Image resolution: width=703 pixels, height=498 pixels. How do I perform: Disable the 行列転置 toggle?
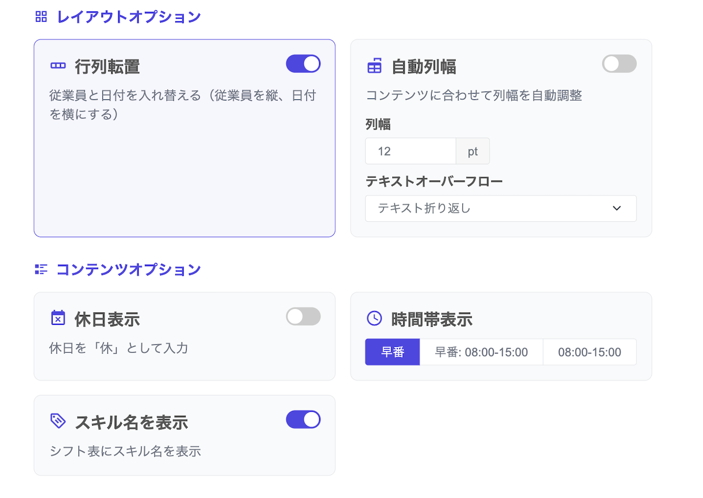(303, 63)
